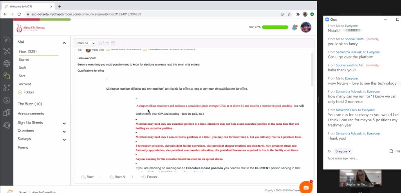This screenshot has height=193, width=401.
Task: Open the Mark As dropdown
Action: [85, 43]
